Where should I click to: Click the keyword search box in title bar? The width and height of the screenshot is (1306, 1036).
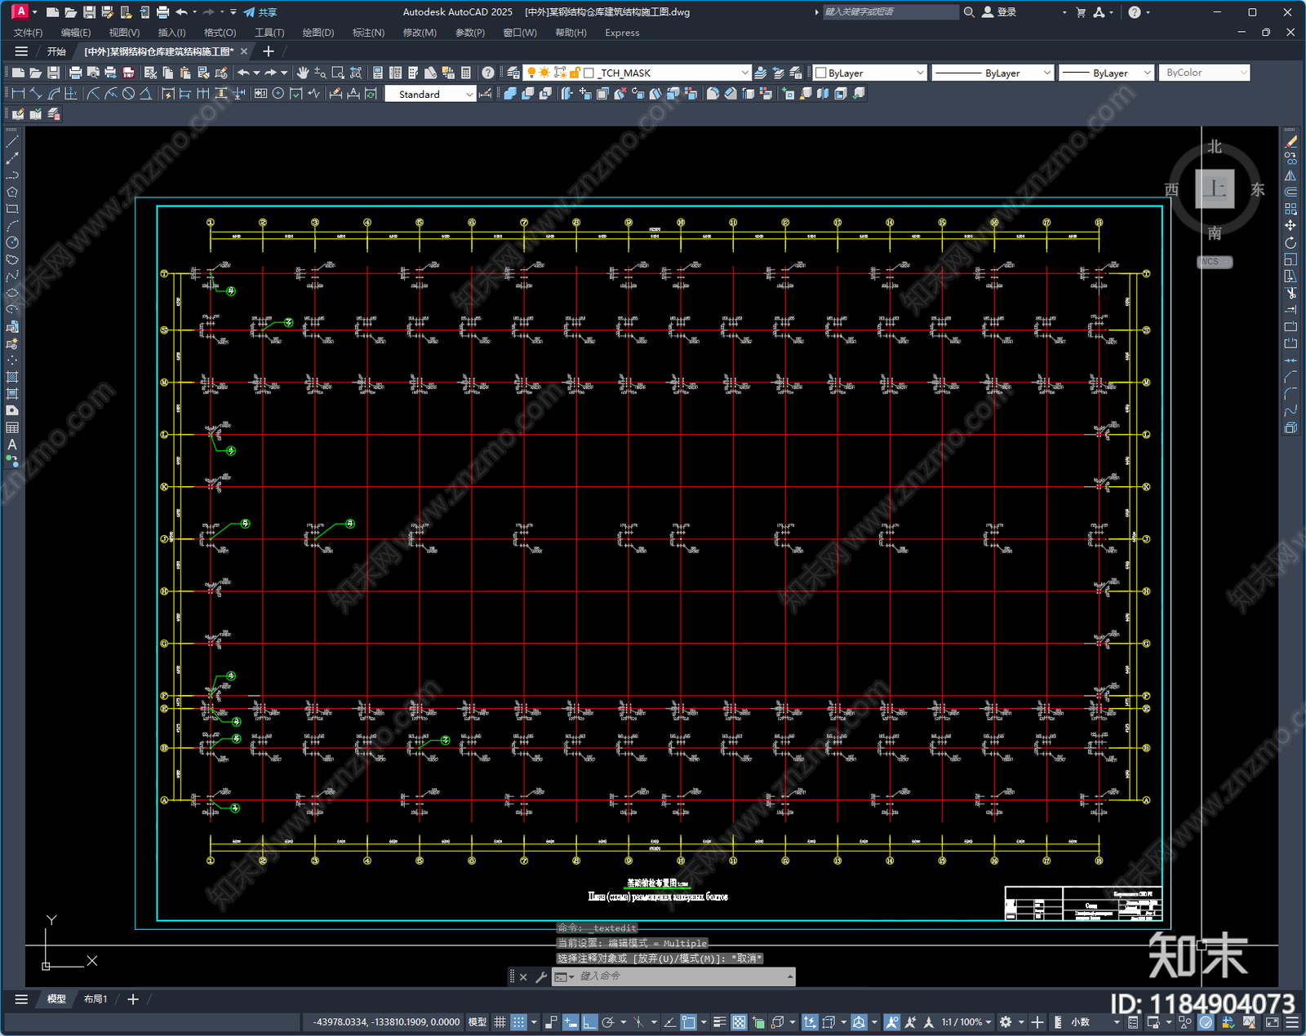pos(890,12)
